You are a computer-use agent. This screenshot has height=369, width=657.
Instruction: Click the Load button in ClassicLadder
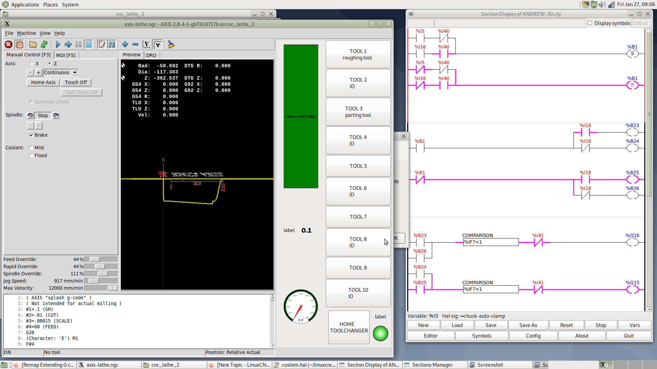457,325
